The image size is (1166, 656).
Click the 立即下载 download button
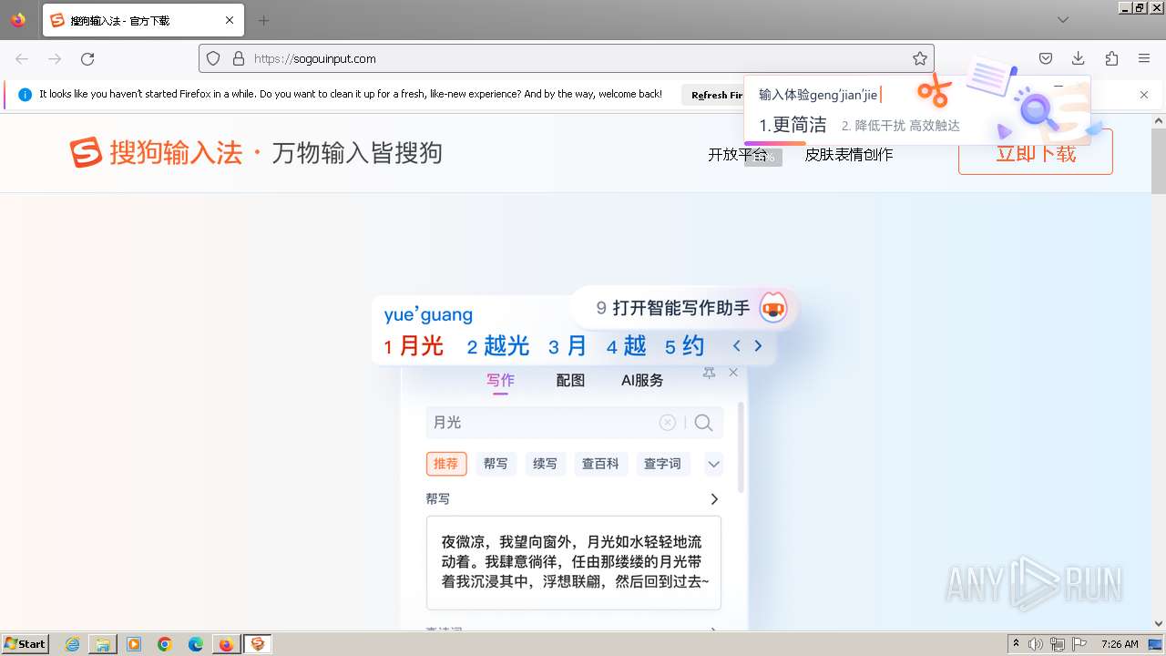[1036, 153]
